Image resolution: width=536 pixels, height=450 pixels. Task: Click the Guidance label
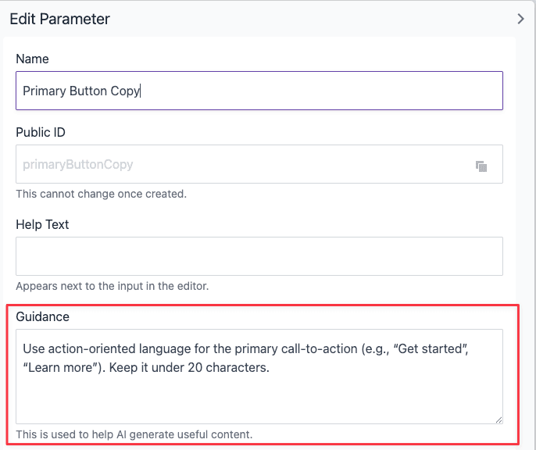point(42,317)
